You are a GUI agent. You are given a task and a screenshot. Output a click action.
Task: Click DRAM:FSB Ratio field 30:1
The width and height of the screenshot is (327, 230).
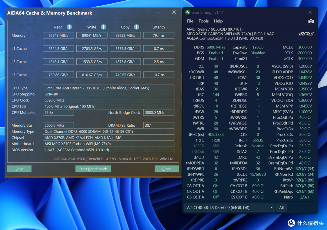click(x=159, y=125)
